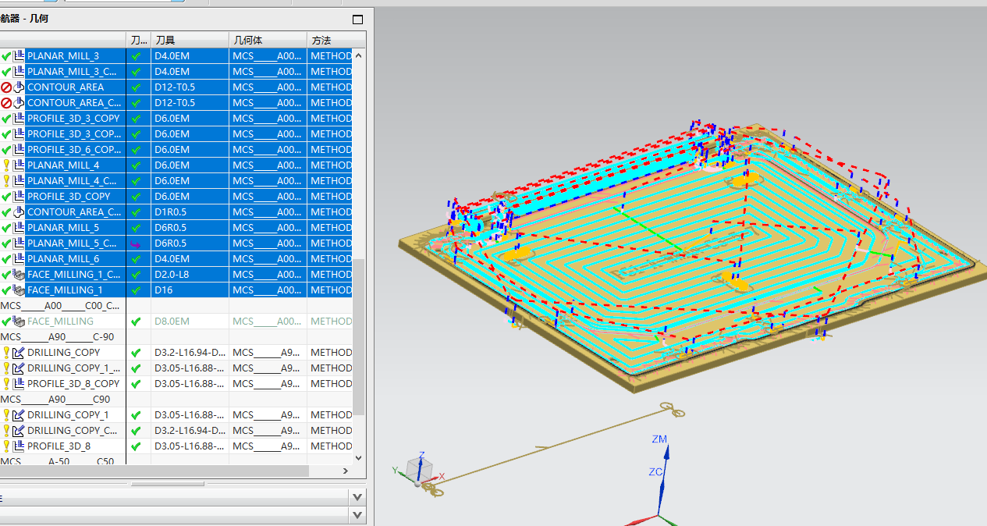The image size is (987, 526).
Task: Select the MCS_____A90_____C-90 group row
Action: [57, 337]
